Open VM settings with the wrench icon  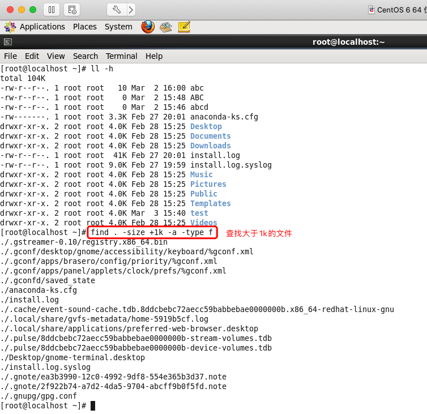[x=117, y=10]
